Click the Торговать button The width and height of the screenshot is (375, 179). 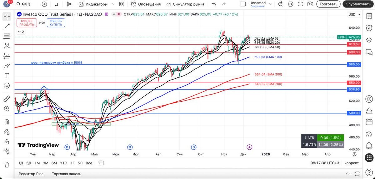click(328, 4)
